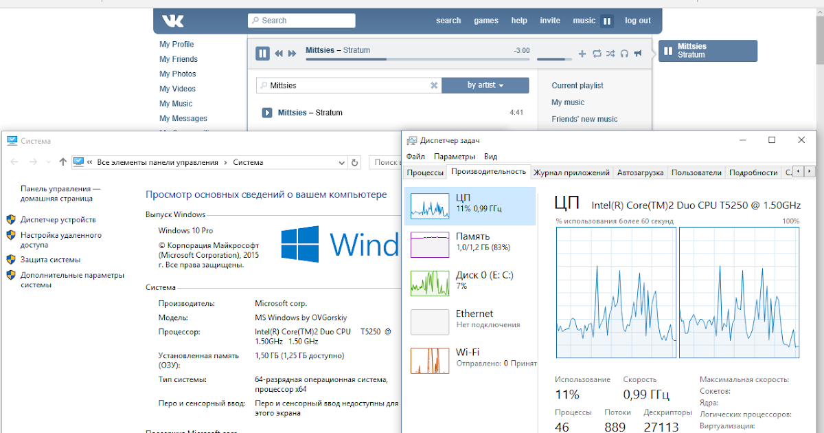Image resolution: width=824 pixels, height=433 pixels.
Task: Switch to the Подробности tab
Action: (x=753, y=173)
